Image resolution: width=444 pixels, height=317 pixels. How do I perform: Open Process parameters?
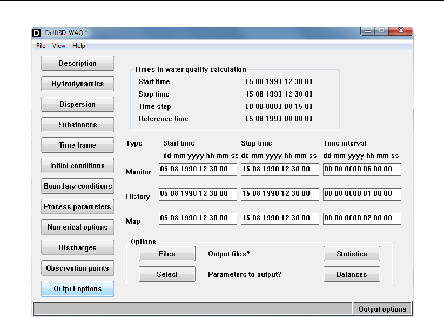78,206
